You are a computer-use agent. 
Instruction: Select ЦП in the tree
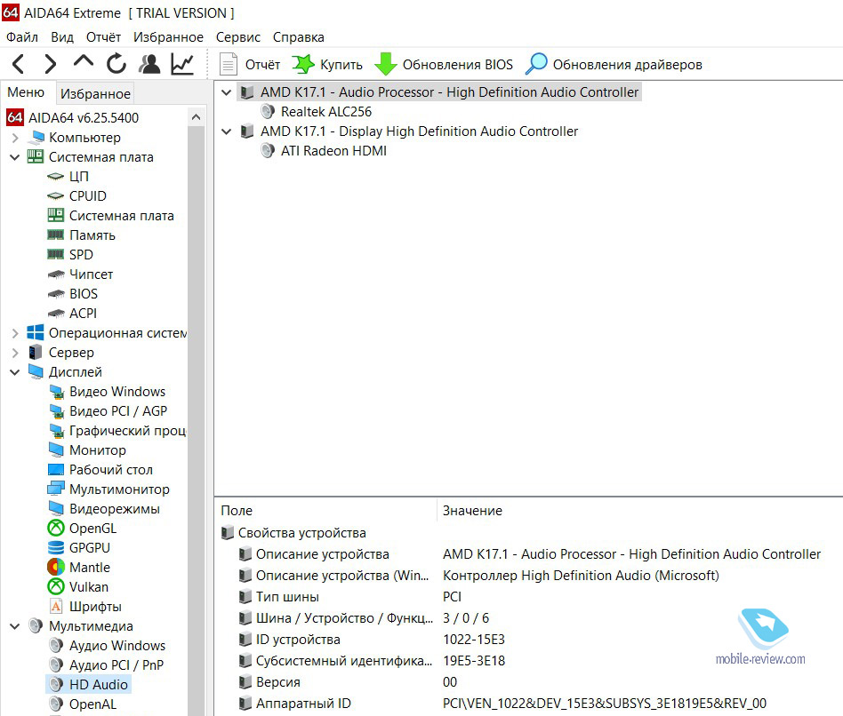pyautogui.click(x=68, y=177)
